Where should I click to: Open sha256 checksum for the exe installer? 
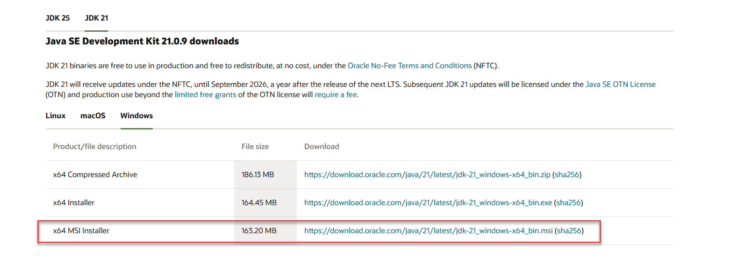pyautogui.click(x=568, y=203)
